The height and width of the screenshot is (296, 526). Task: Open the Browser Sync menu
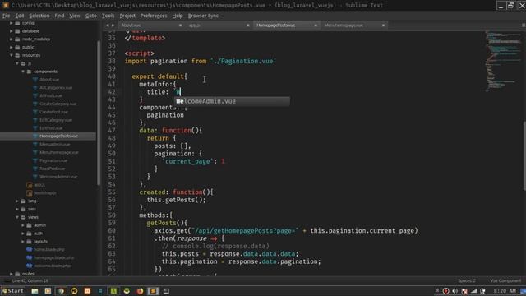[x=203, y=16]
